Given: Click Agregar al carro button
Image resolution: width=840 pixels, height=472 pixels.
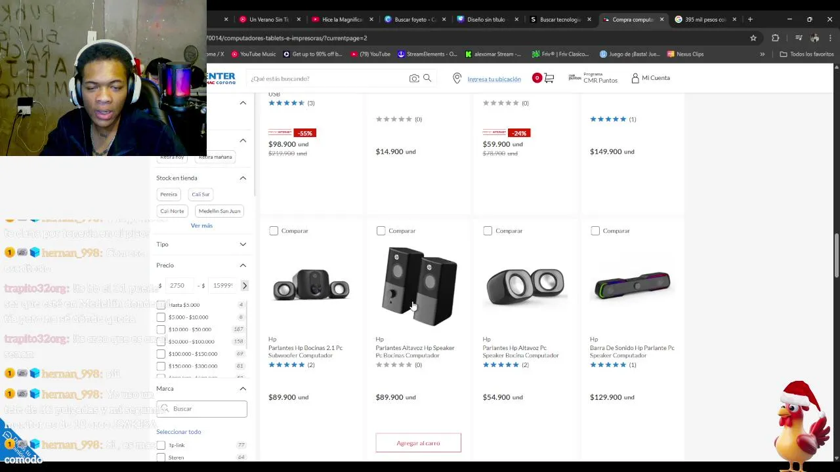Looking at the screenshot, I should tap(418, 443).
